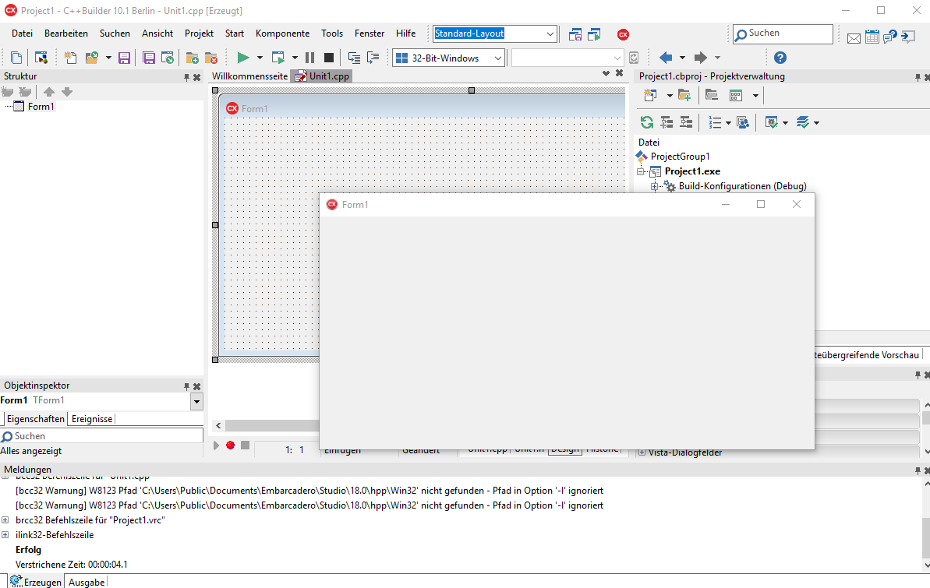Click the Open file folder icon
930x588 pixels.
click(92, 58)
